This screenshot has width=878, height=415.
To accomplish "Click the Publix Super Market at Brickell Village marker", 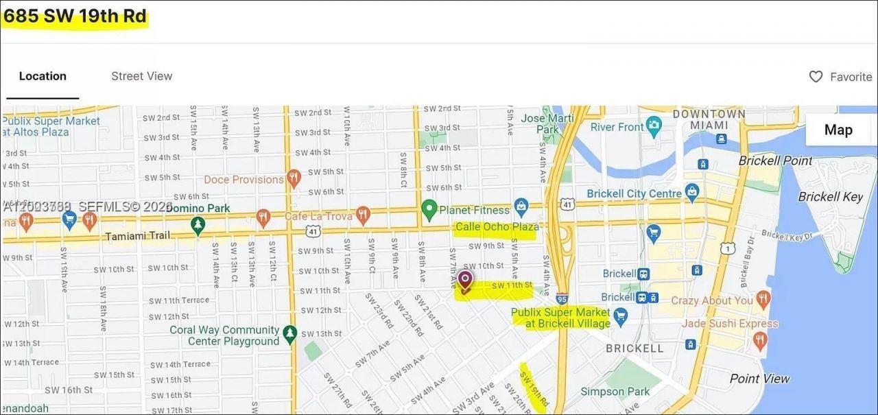I will (x=619, y=317).
